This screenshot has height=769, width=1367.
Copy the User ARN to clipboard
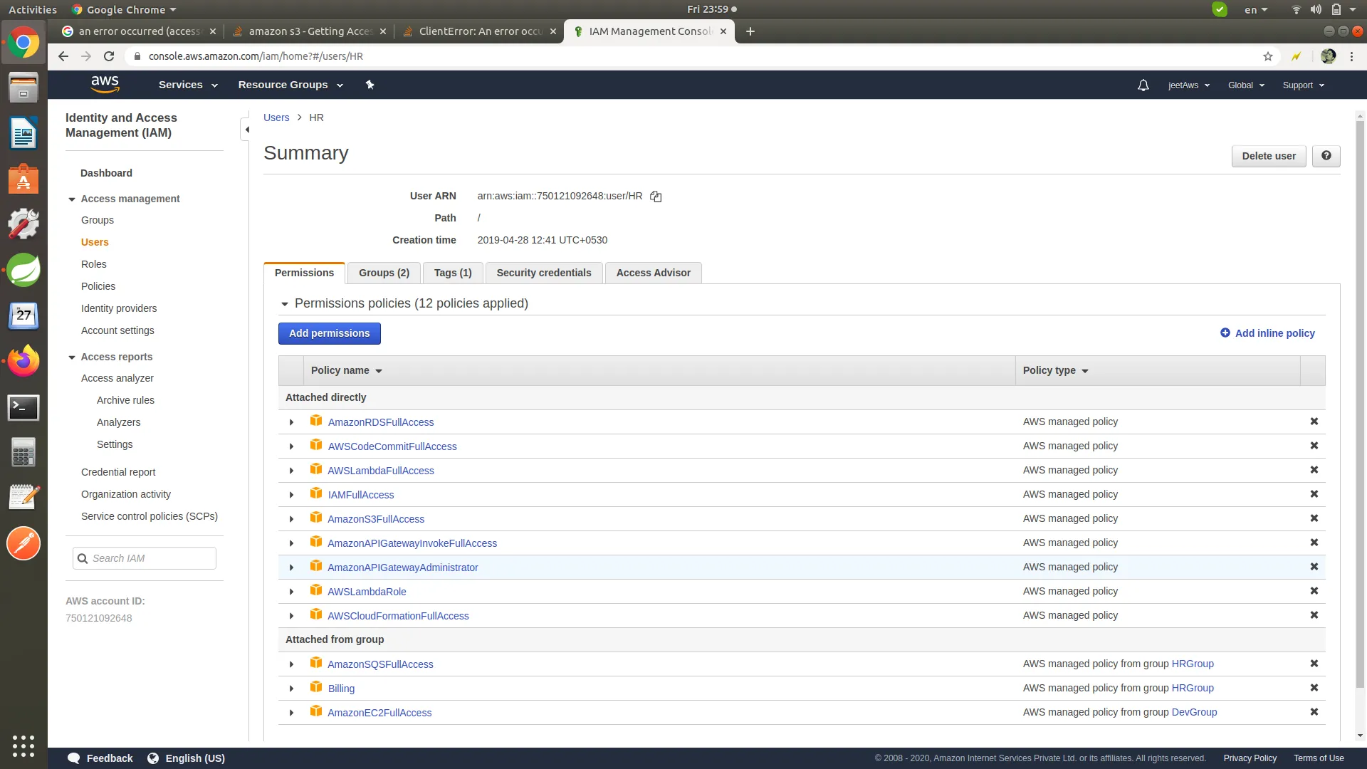coord(656,197)
